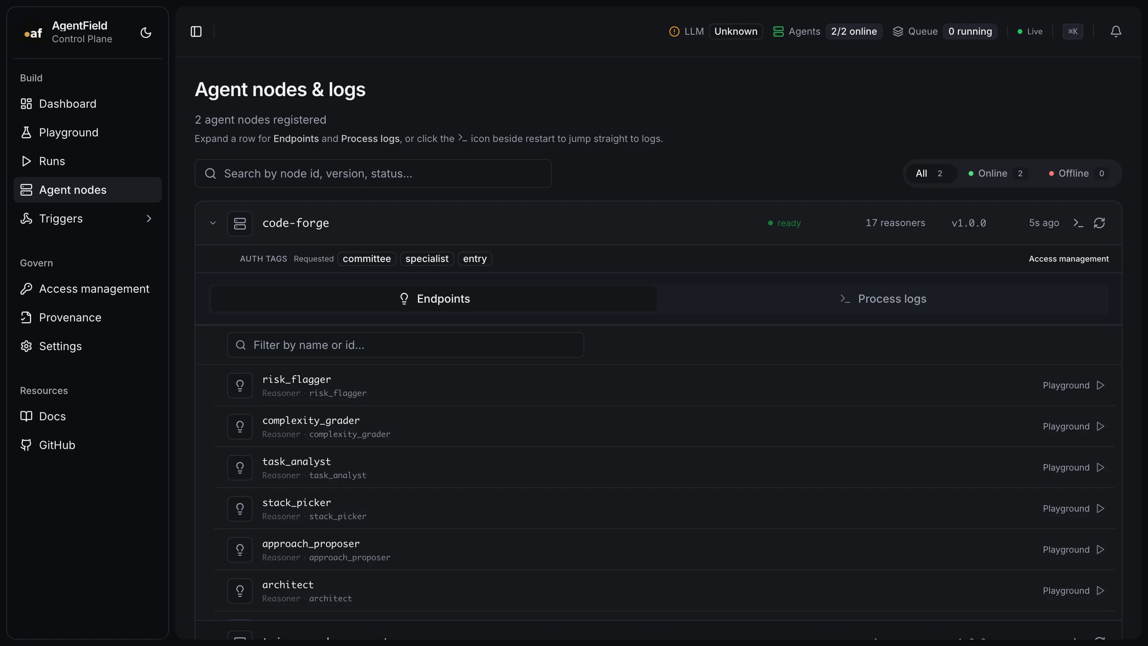Switch to the Endpoints tab
This screenshot has width=1148, height=646.
coord(434,299)
